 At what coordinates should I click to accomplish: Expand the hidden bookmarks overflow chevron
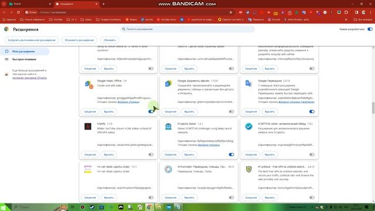tap(346, 19)
